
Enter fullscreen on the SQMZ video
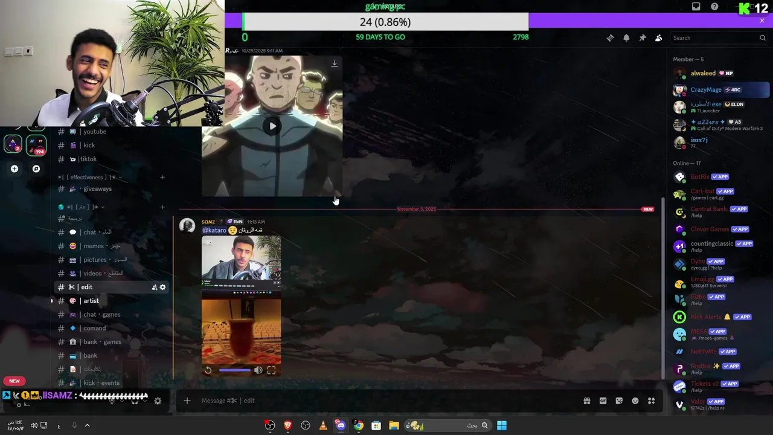pyautogui.click(x=271, y=370)
